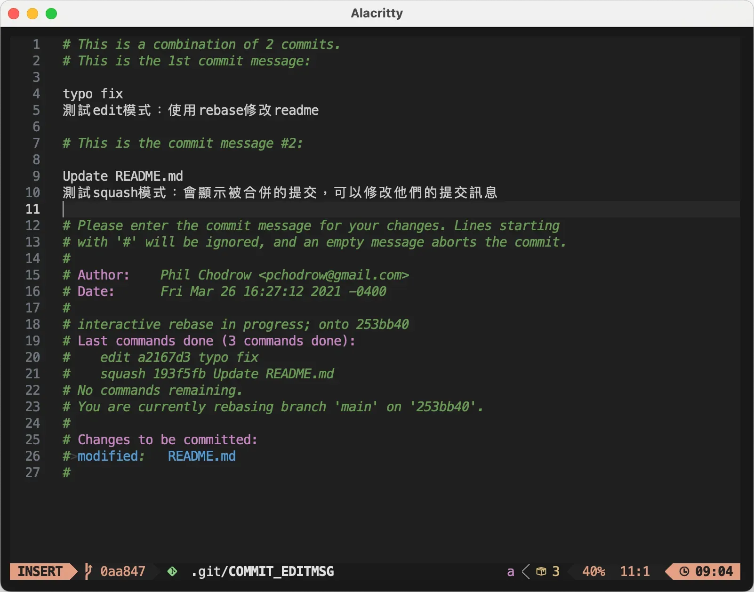Click line number 27 in the gutter
The image size is (754, 592).
32,472
